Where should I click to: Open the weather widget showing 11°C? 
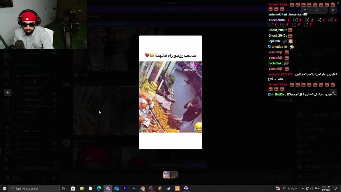(287, 189)
